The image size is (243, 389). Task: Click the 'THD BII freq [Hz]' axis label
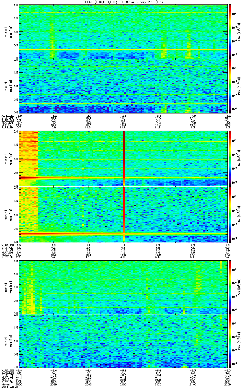[8, 214]
